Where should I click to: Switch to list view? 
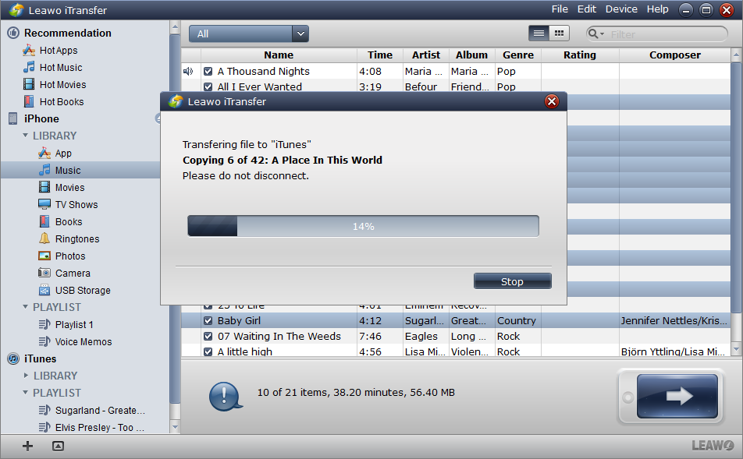pyautogui.click(x=539, y=34)
